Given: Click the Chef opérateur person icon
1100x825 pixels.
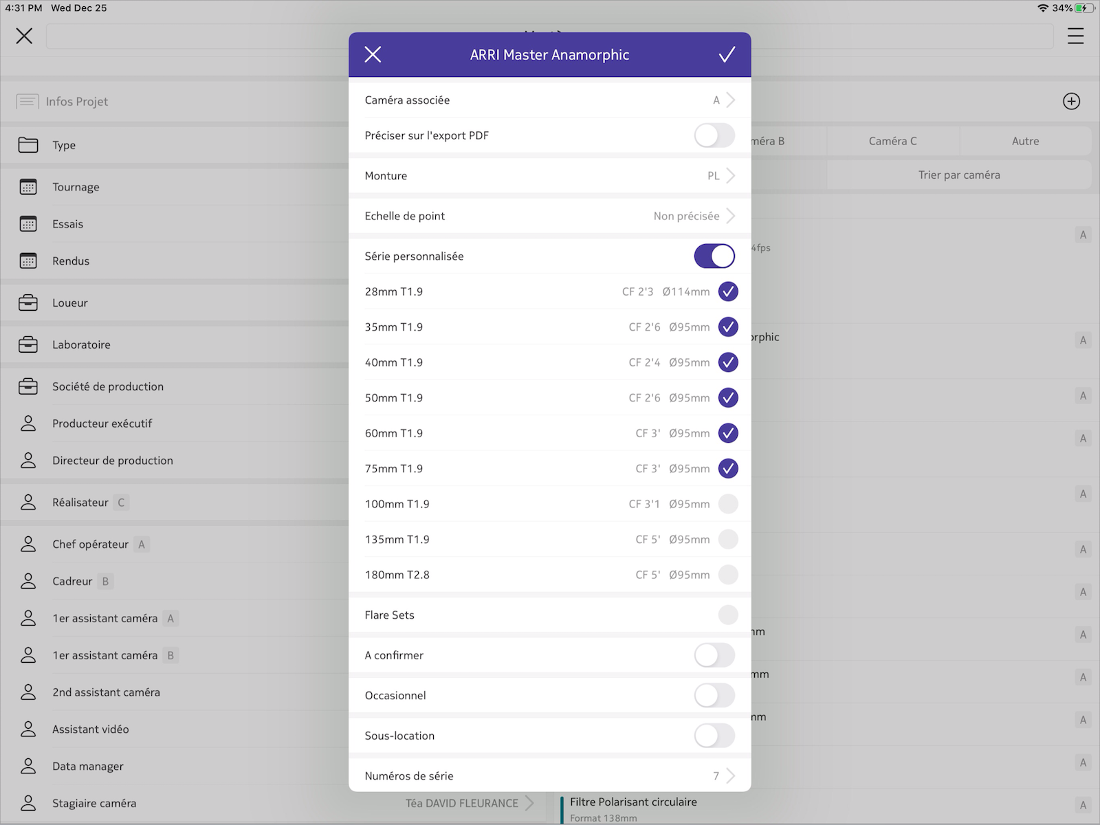Looking at the screenshot, I should click(x=28, y=544).
